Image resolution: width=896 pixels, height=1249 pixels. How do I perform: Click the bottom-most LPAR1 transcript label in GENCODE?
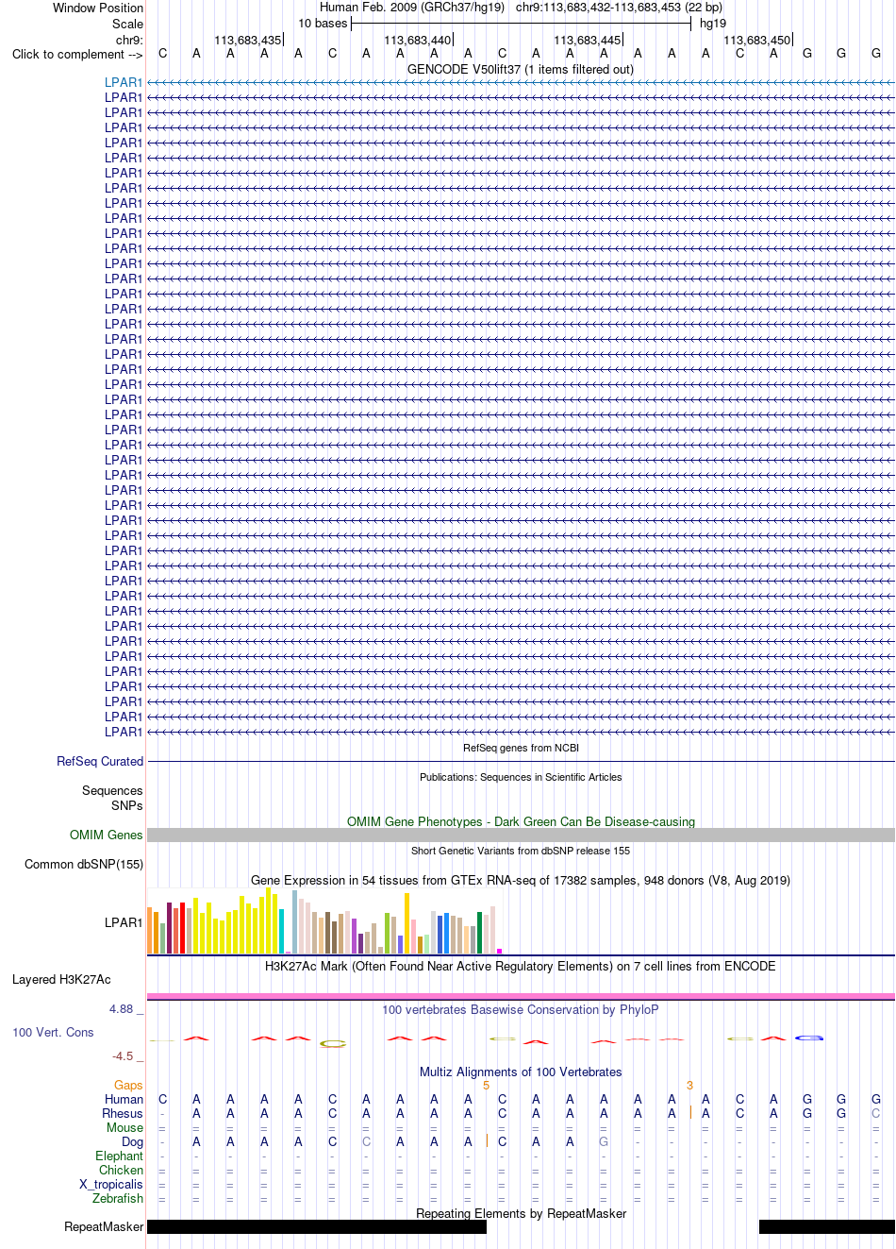(x=124, y=732)
